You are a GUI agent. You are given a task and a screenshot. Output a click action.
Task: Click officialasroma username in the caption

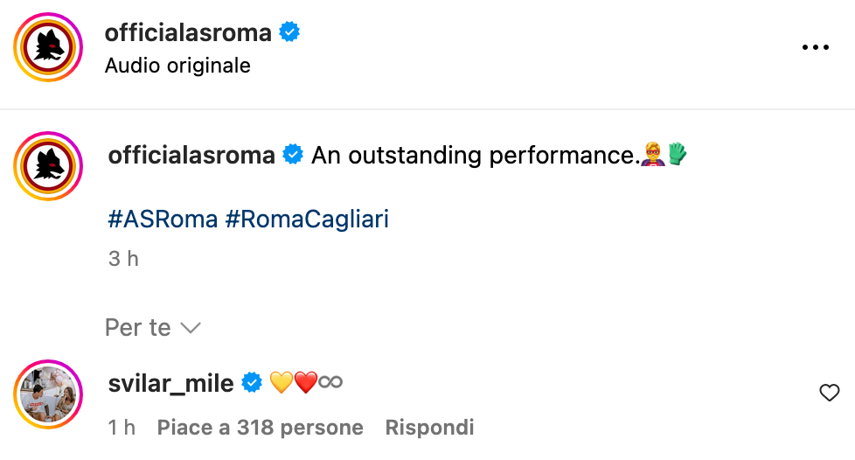click(191, 156)
